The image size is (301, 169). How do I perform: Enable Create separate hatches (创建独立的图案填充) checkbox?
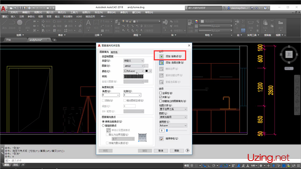coord(161,101)
